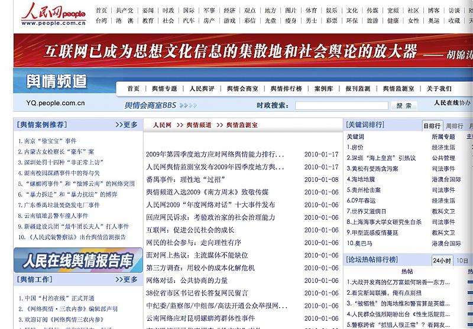The image size is (473, 329).
Task: Switch to the 24小时 tab
Action: (x=442, y=260)
